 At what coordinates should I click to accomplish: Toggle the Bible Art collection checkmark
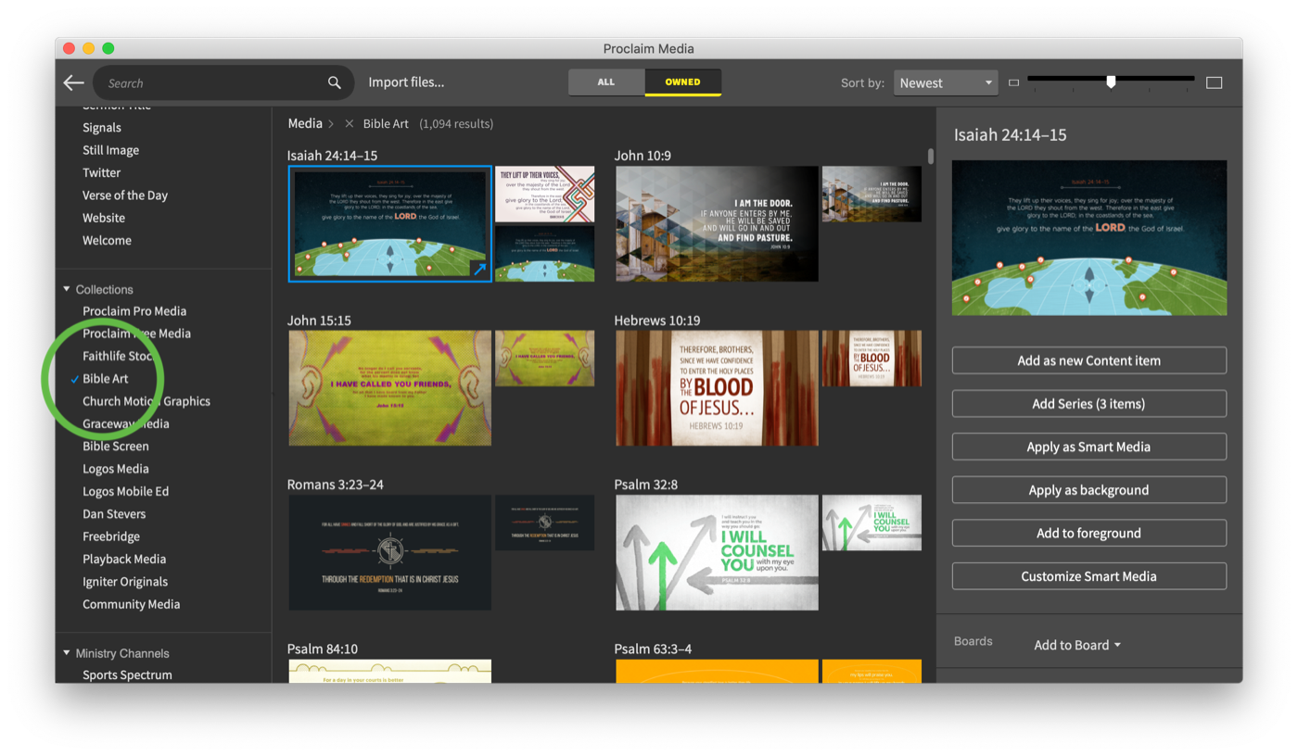point(75,379)
